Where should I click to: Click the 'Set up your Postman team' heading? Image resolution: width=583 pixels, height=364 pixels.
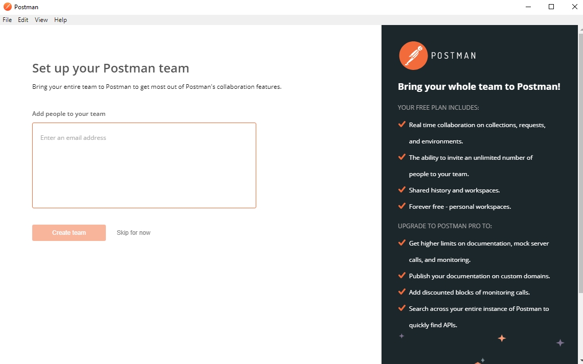coord(111,68)
